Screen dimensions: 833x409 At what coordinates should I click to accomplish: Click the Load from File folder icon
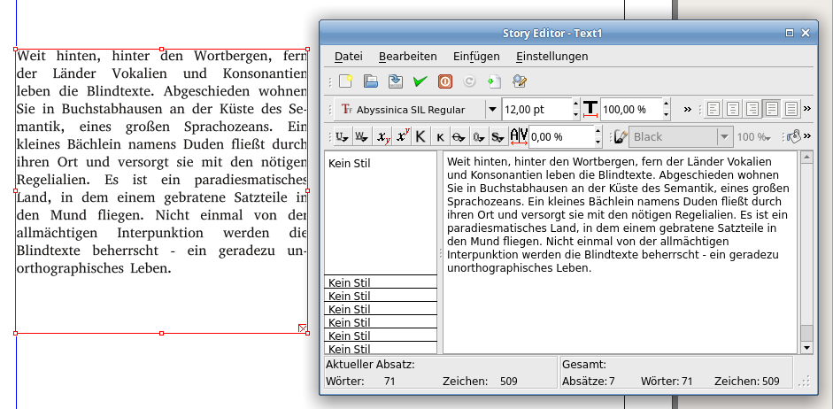[371, 81]
